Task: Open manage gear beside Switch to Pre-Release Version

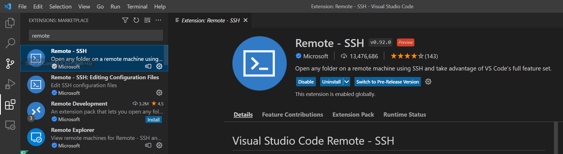Action: tap(428, 82)
